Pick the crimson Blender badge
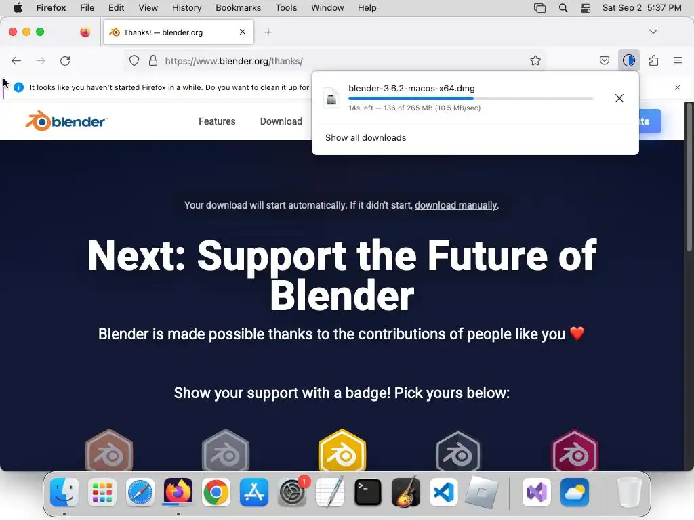This screenshot has width=694, height=520. [x=575, y=450]
